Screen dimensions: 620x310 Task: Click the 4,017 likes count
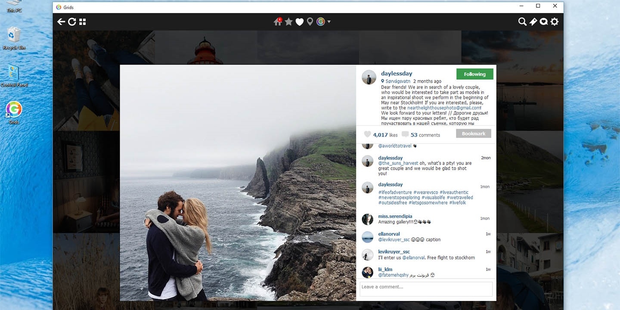(385, 135)
